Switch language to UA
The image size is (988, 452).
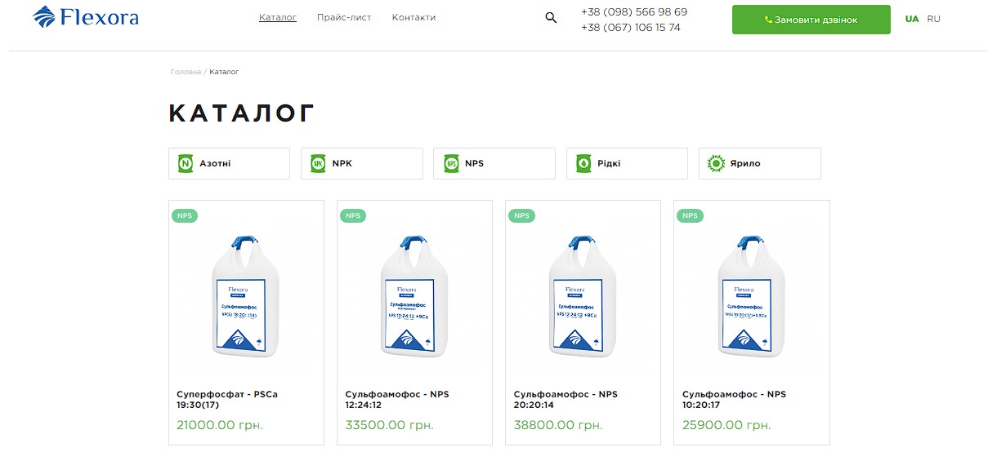[912, 19]
